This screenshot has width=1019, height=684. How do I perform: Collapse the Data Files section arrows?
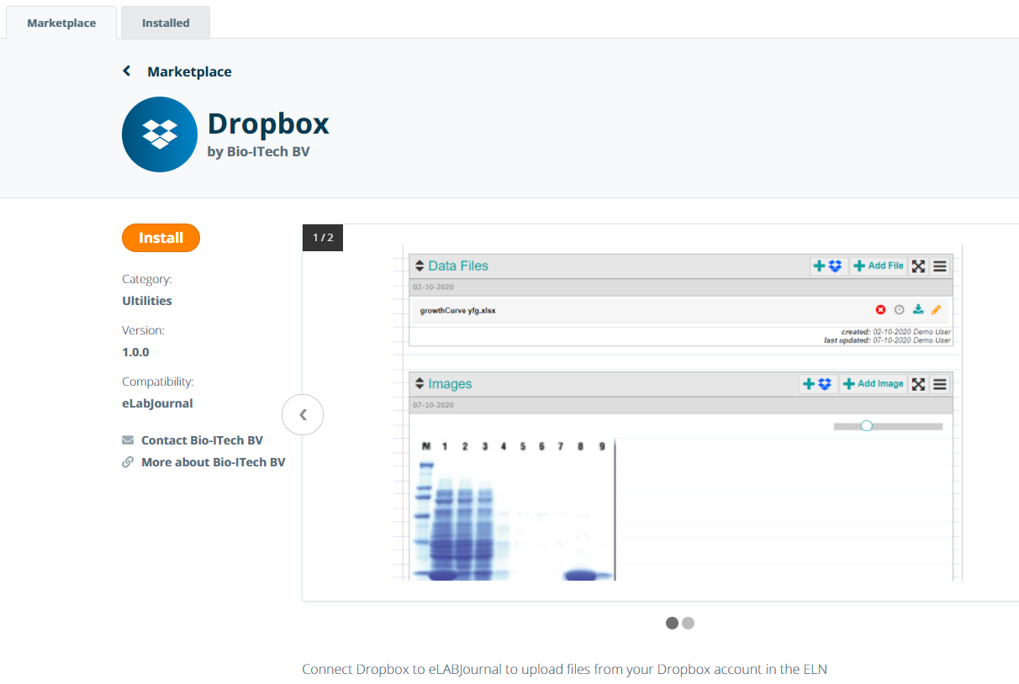(420, 266)
